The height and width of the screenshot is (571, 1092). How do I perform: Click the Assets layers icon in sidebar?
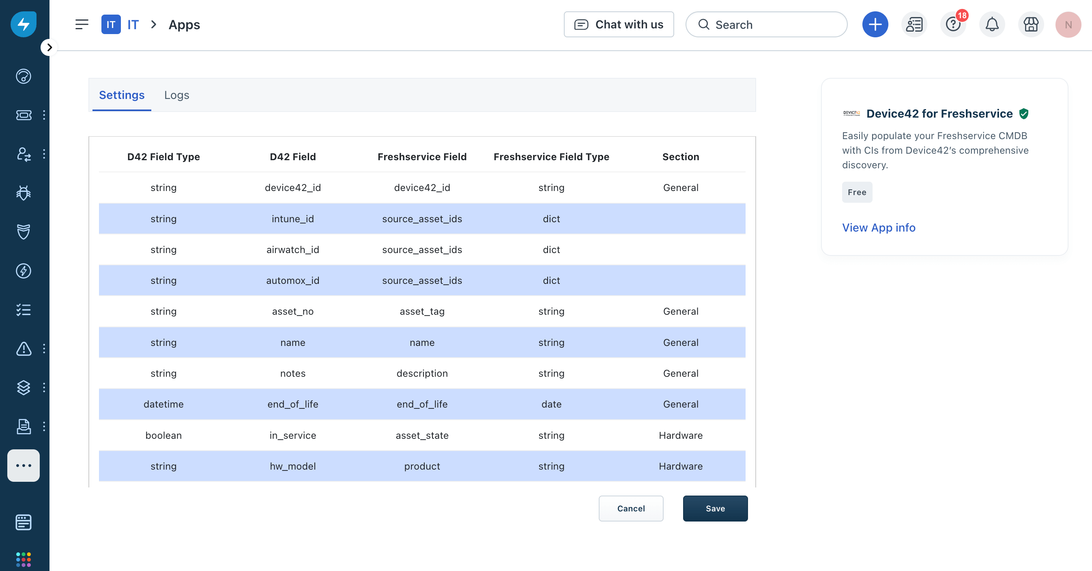(23, 387)
